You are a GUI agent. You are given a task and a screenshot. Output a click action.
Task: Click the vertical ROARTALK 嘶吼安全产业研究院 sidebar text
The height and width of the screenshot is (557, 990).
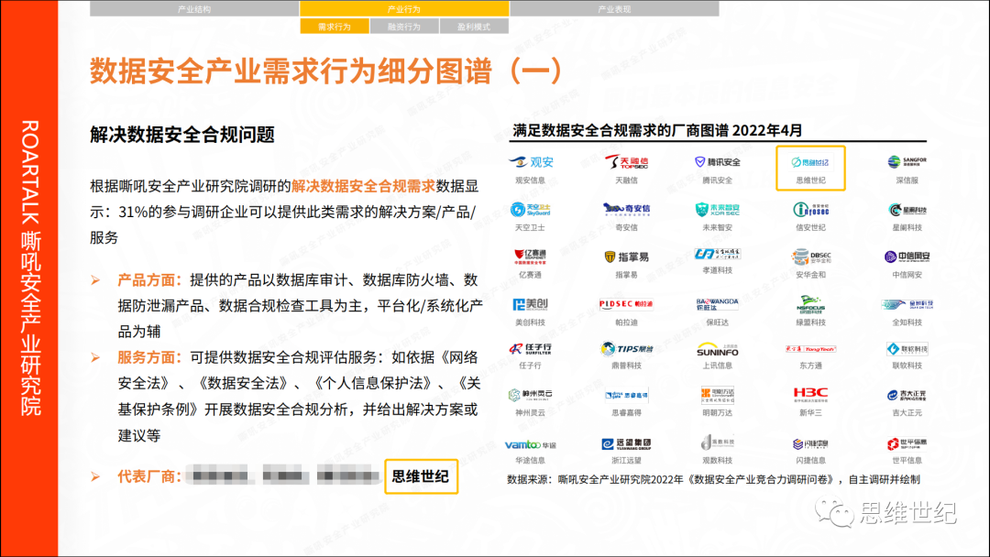30,268
